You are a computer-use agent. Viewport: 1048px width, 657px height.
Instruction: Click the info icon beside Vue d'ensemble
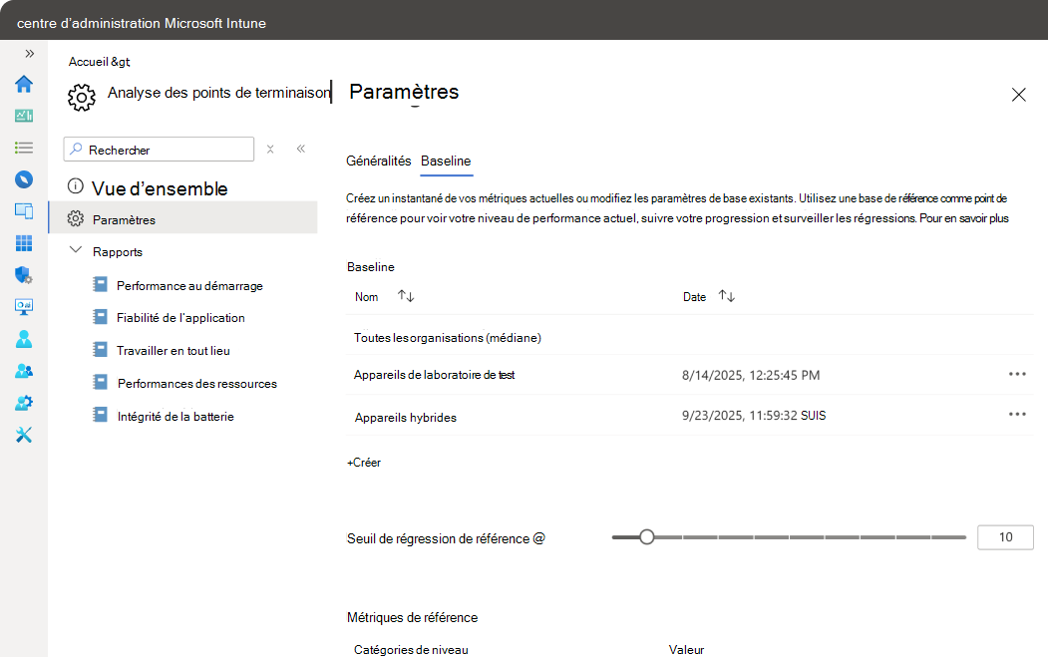coord(76,185)
